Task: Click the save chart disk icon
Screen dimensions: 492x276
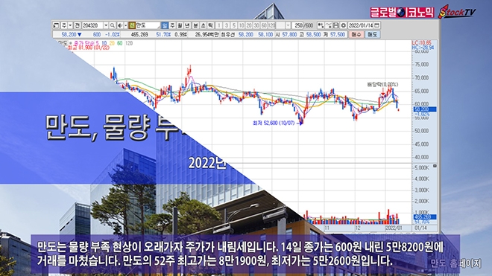Action: (x=335, y=25)
